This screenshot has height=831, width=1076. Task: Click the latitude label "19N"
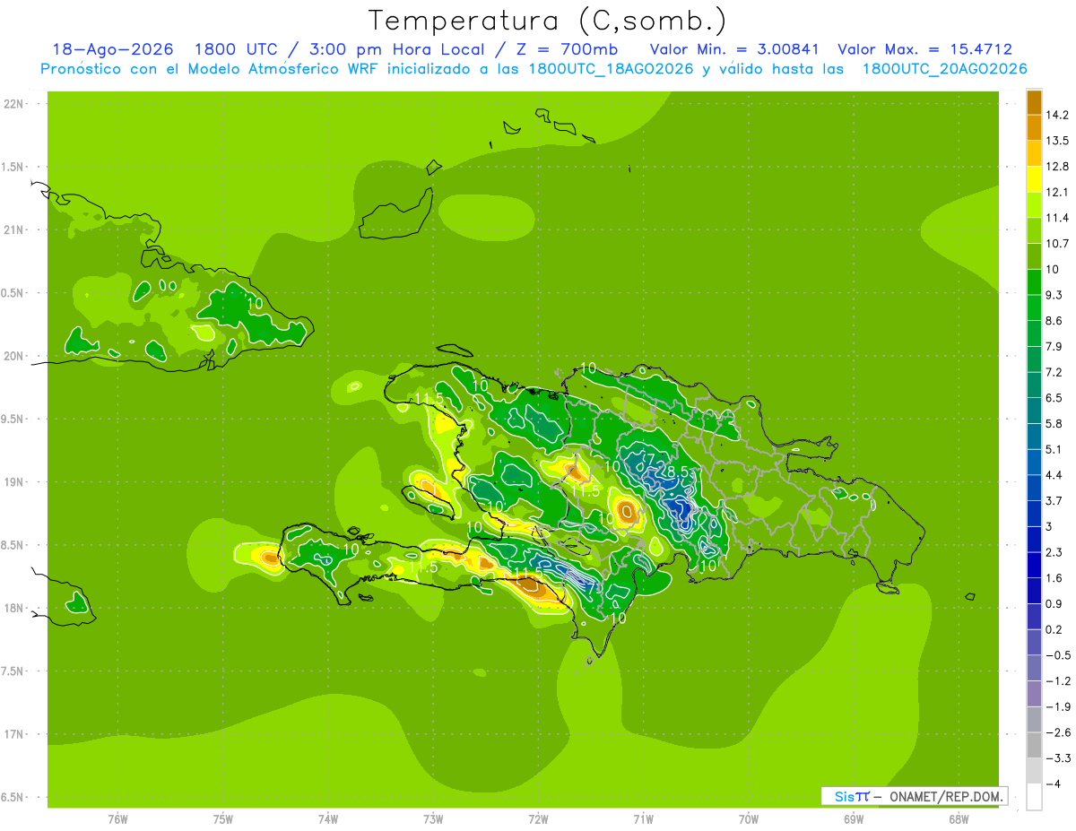coord(13,482)
